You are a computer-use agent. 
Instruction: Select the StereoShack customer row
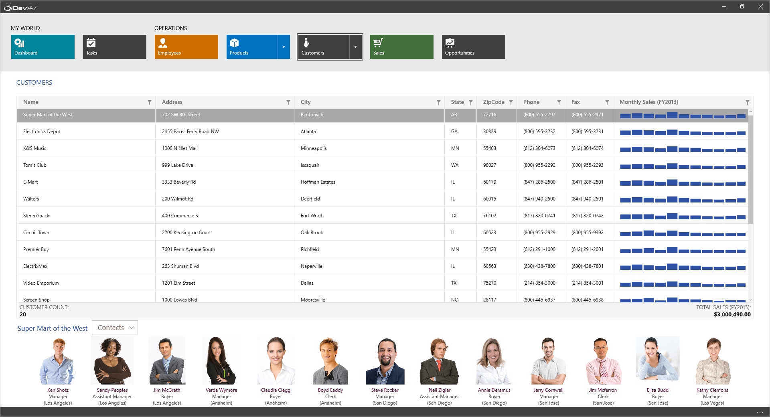(x=383, y=216)
